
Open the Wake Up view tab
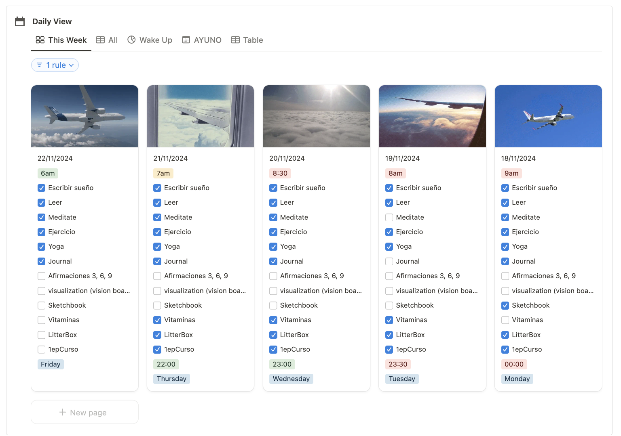click(150, 40)
